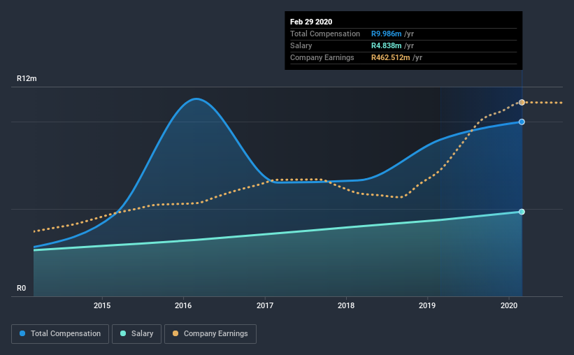
Task: Click the 2019 x-axis label
Action: (427, 305)
